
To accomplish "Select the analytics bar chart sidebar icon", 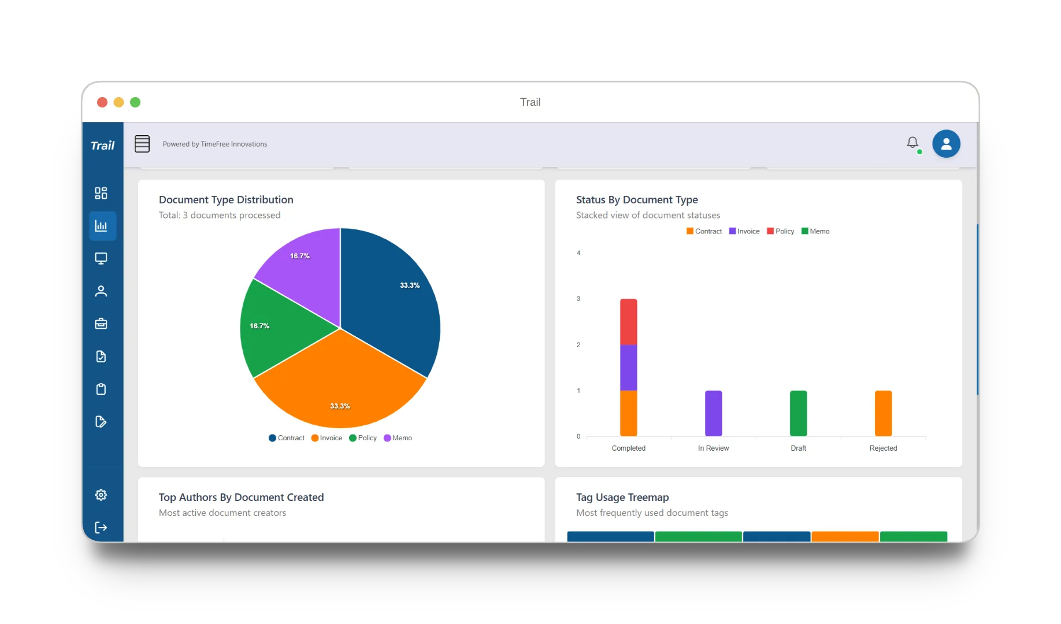I will [x=102, y=226].
